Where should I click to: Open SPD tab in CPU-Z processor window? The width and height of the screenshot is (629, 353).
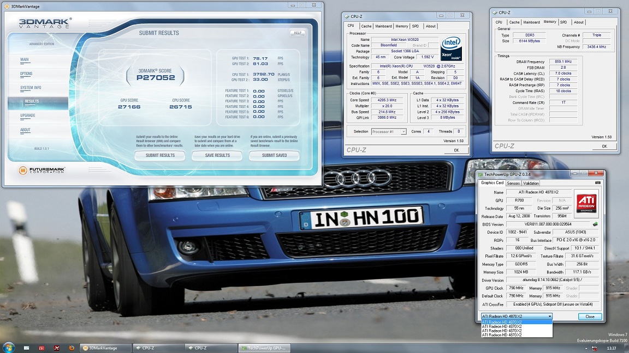click(416, 26)
